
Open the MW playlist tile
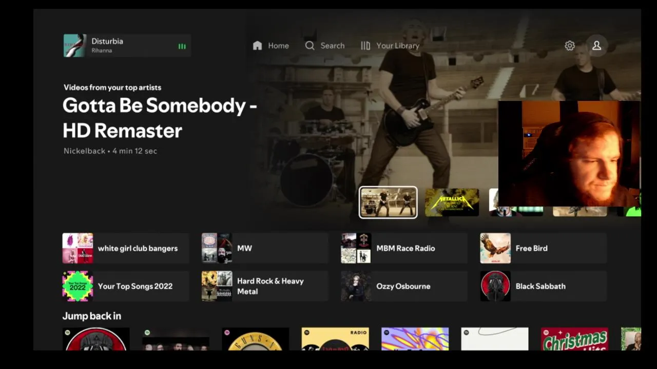click(265, 248)
